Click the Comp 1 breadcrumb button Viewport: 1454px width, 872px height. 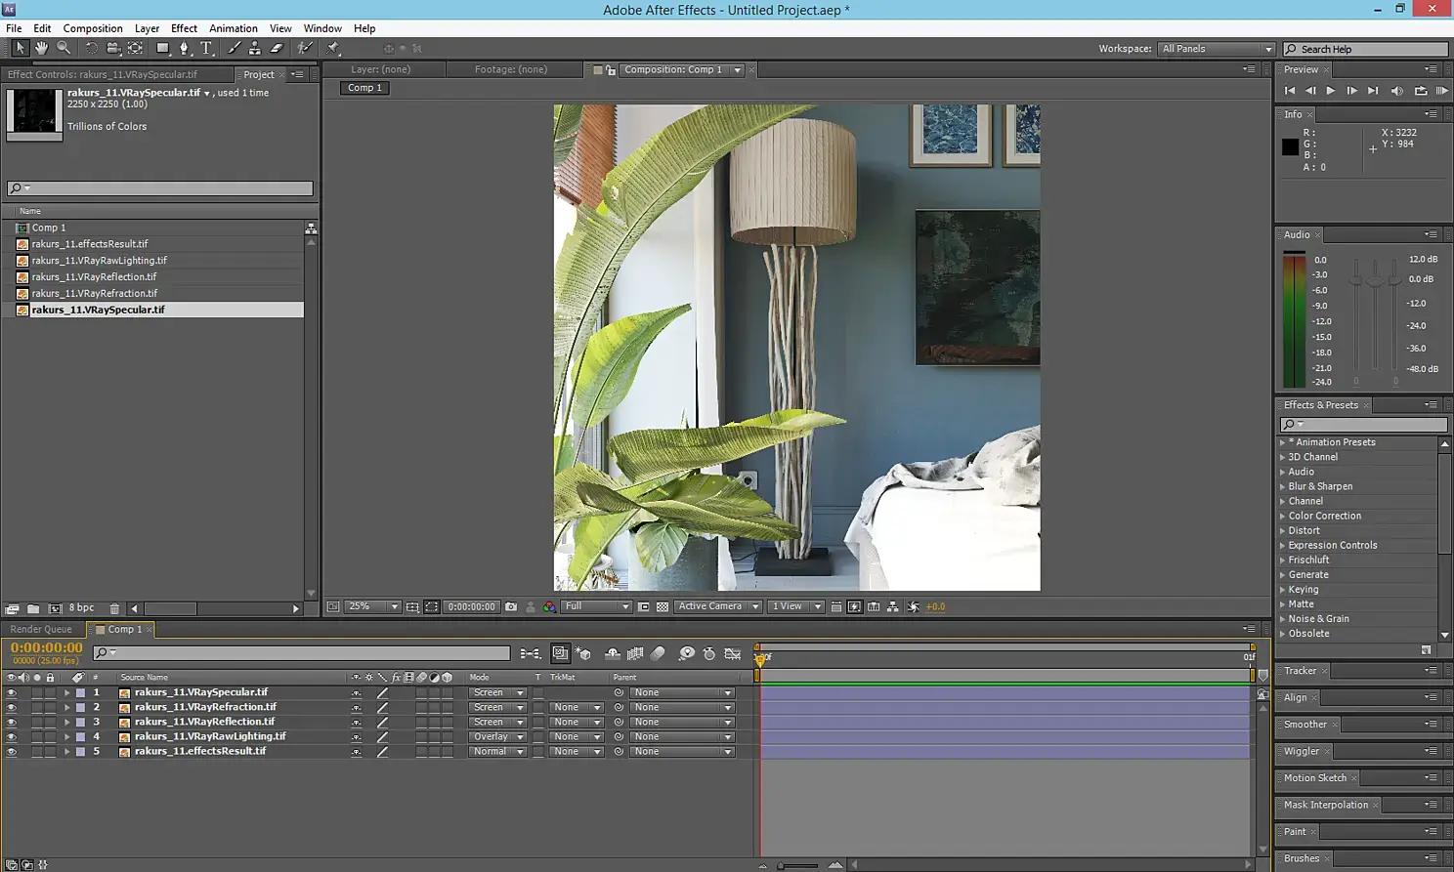pyautogui.click(x=365, y=88)
